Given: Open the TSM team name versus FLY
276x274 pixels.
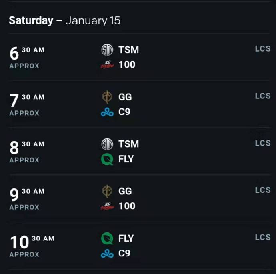Looking at the screenshot, I should point(129,144).
